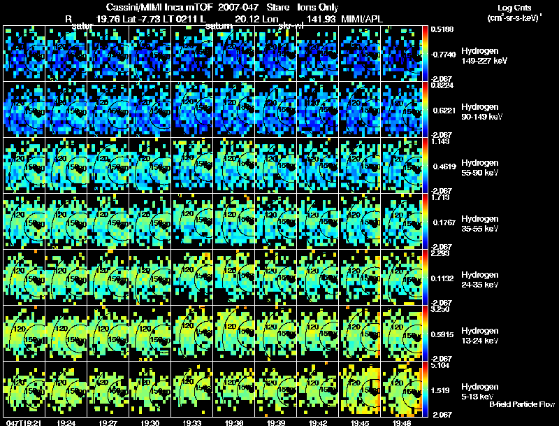Click the color bar for Hydrogen 24-35 keV

click(425, 278)
